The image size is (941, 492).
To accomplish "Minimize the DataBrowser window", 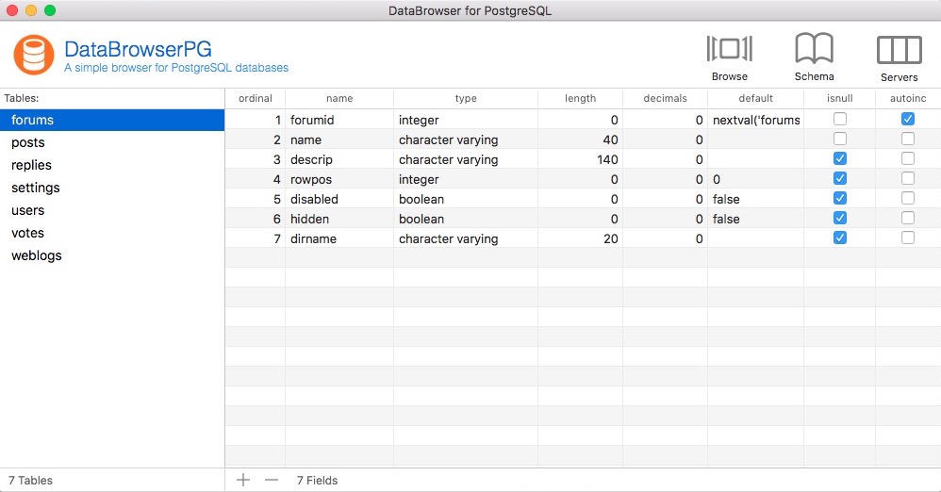I will point(31,10).
